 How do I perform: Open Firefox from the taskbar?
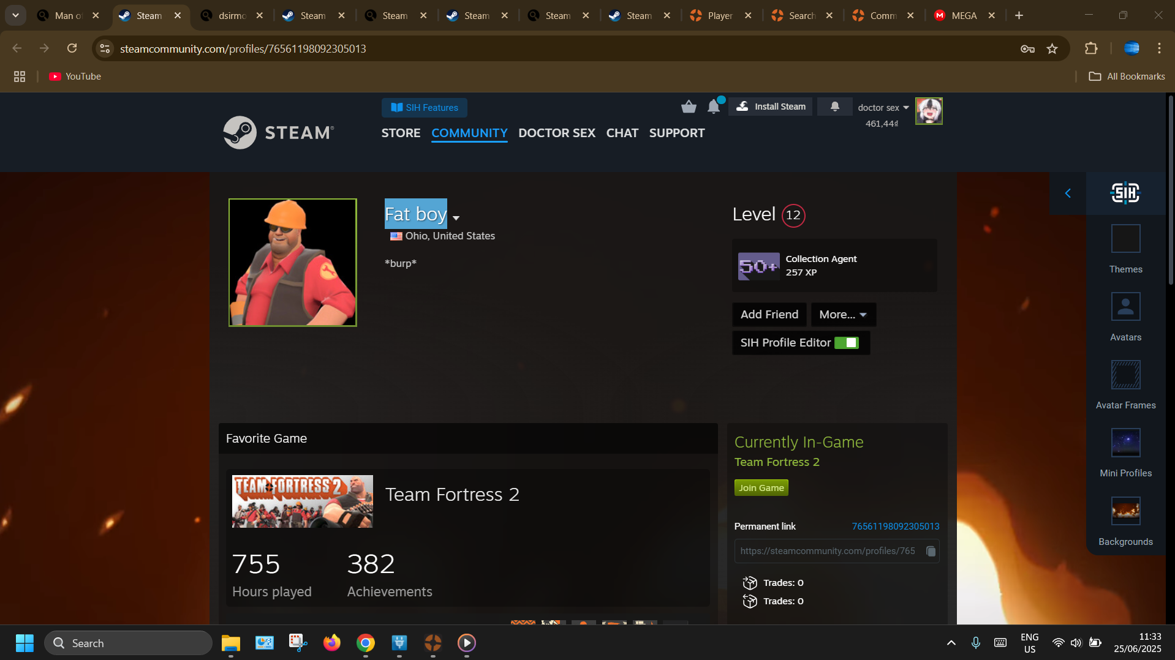tap(332, 643)
